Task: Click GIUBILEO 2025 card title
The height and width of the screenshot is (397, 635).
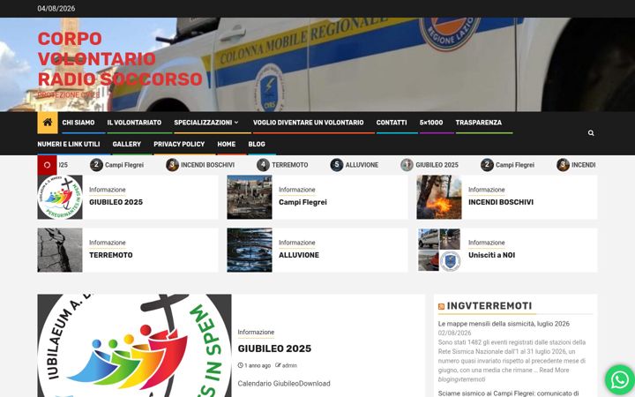Action: pyautogui.click(x=116, y=202)
